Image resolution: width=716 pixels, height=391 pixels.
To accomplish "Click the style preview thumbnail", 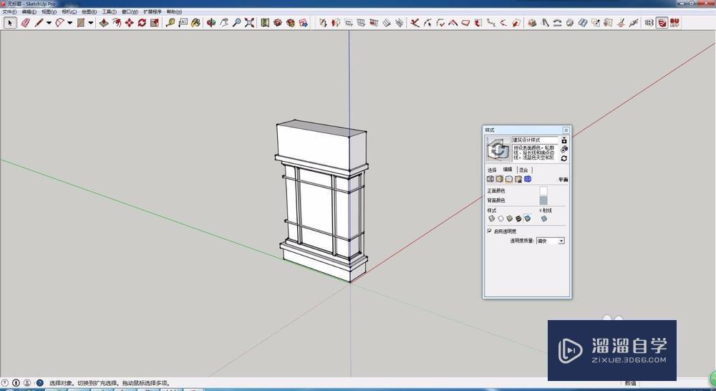I will point(498,150).
